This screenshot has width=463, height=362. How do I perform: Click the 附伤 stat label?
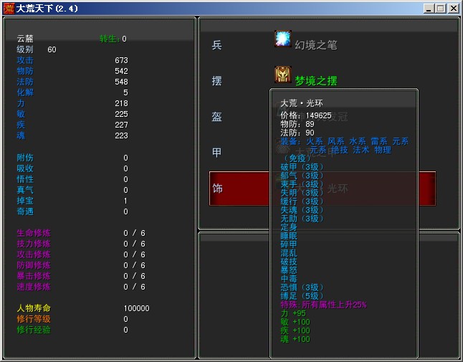click(25, 158)
